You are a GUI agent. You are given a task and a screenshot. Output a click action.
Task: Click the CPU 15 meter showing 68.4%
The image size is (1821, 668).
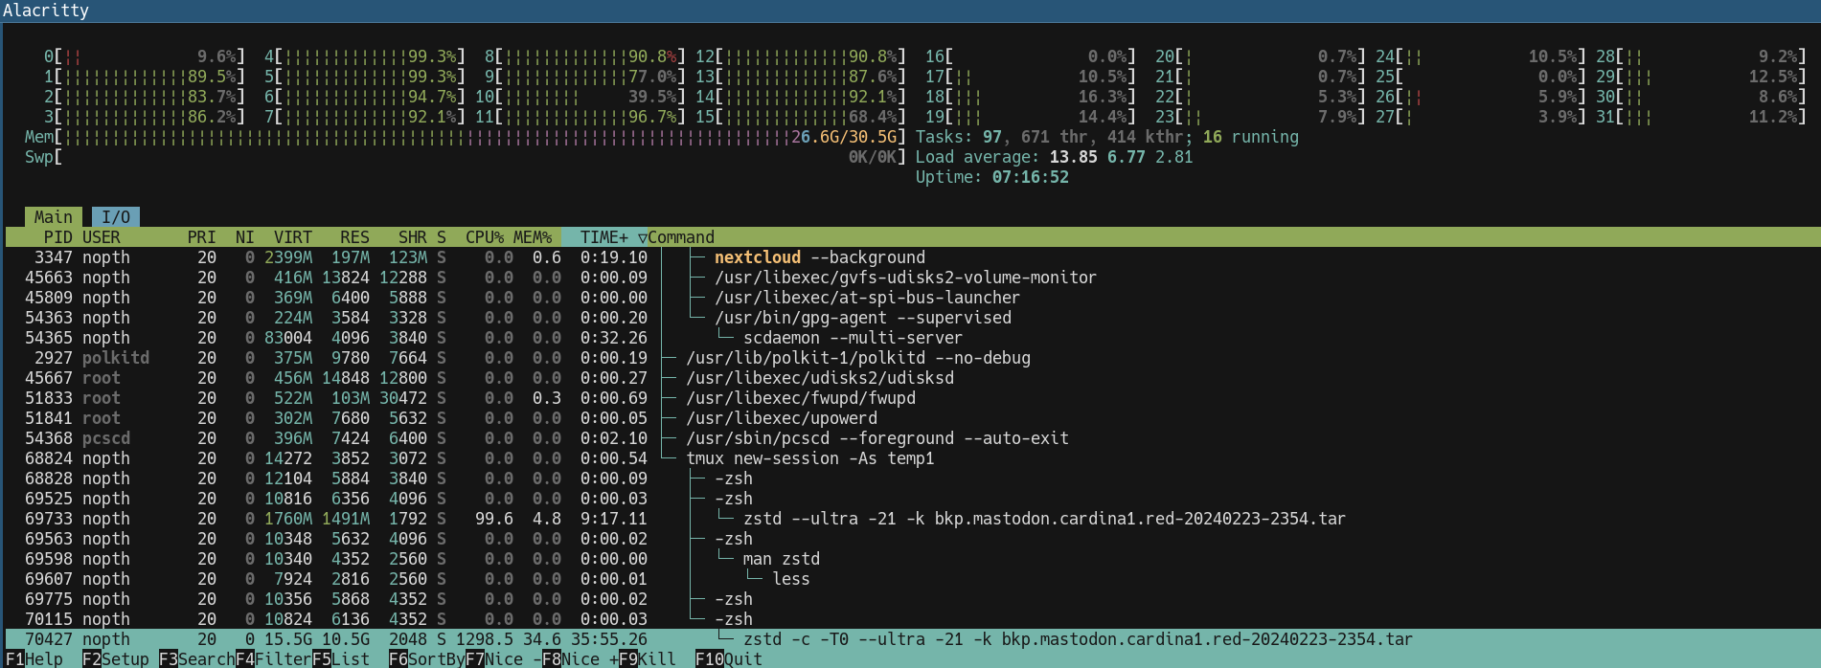click(x=801, y=117)
